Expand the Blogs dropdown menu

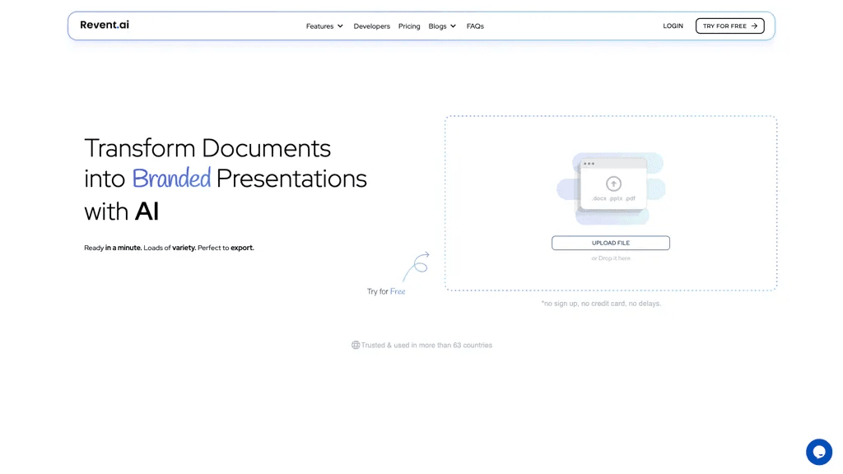(x=442, y=26)
